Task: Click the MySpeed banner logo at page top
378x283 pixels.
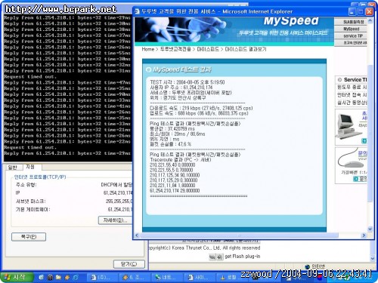Action: click(x=291, y=21)
